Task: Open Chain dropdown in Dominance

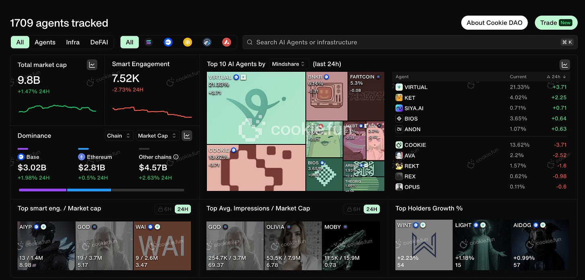Action: (x=119, y=136)
